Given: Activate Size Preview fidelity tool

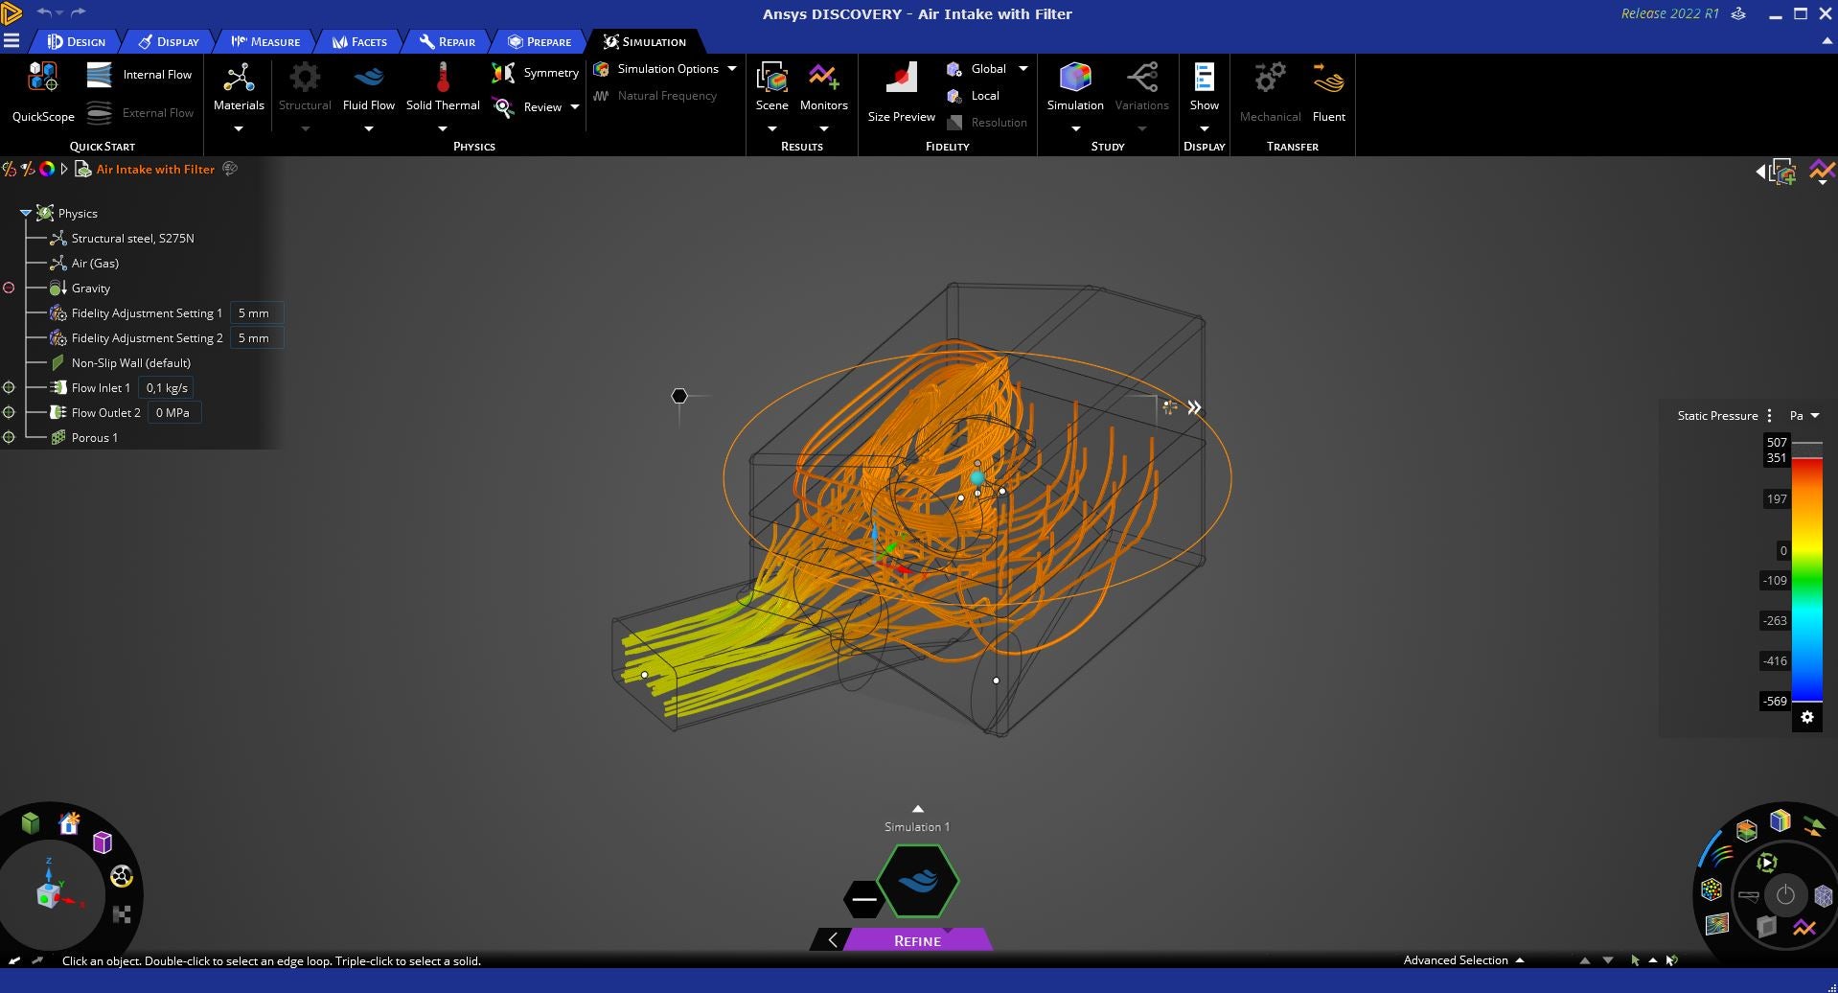Looking at the screenshot, I should (901, 92).
